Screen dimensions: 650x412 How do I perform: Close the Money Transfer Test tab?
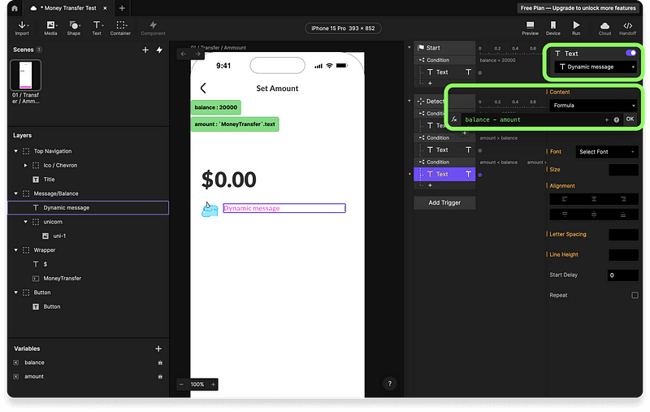click(106, 8)
